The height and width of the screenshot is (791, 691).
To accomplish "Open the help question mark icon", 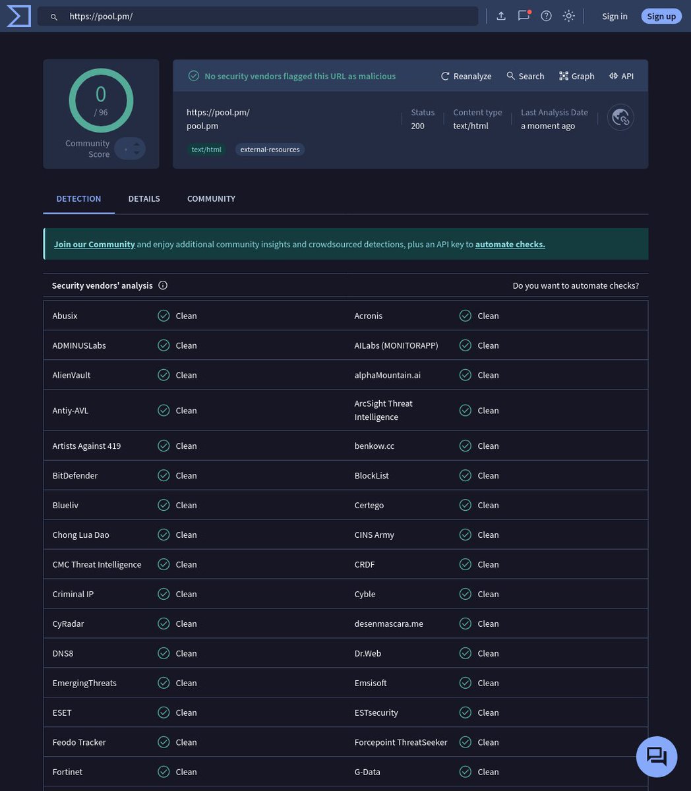I will coord(546,16).
